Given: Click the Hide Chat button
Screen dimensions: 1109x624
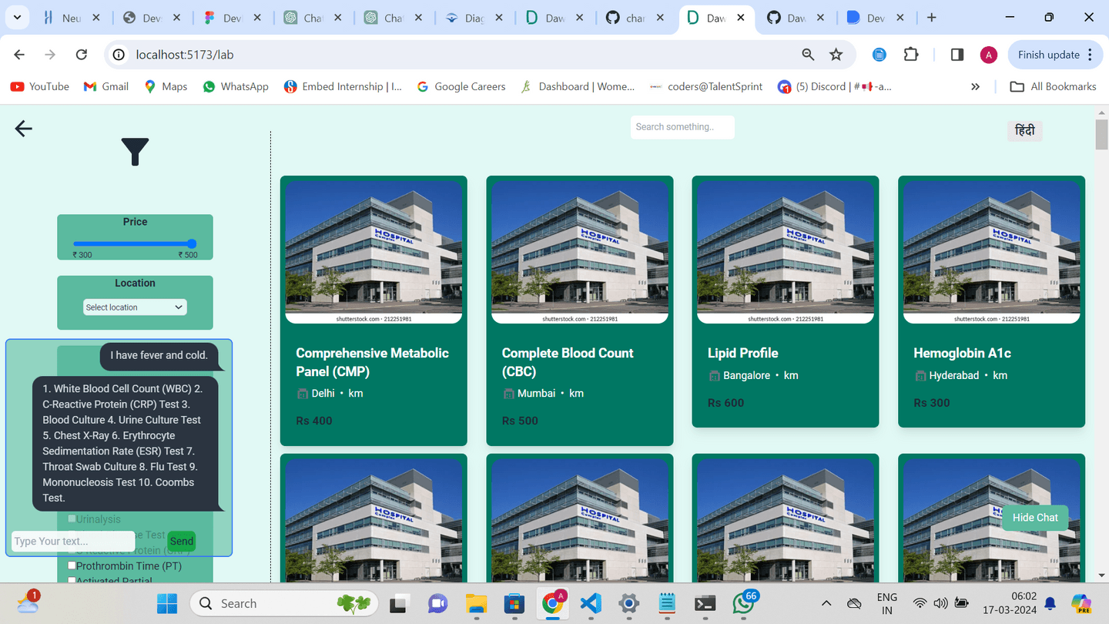Looking at the screenshot, I should coord(1035,518).
